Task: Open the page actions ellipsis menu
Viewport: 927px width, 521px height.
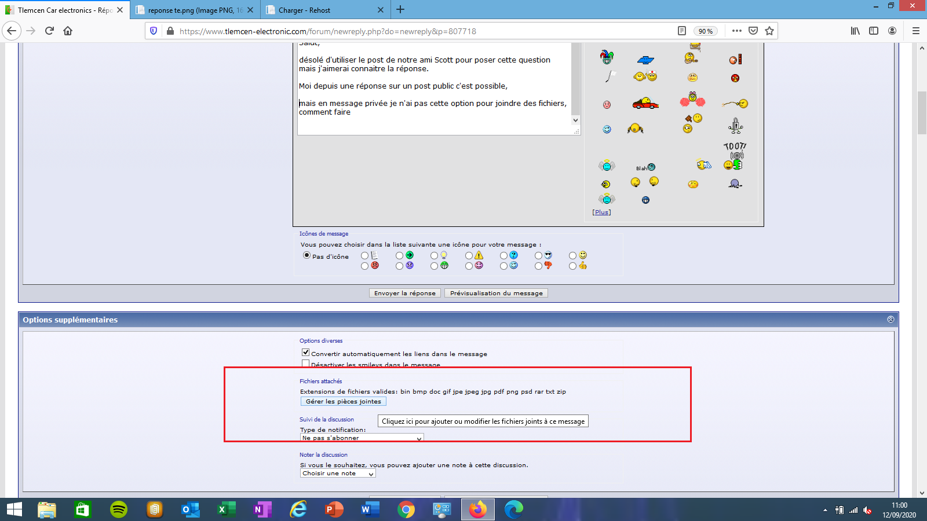Action: [737, 31]
